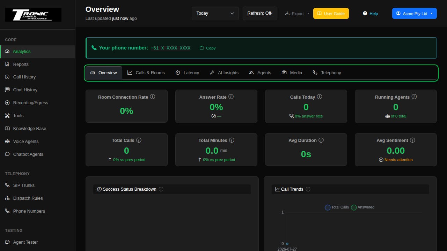Click the Help link
This screenshot has height=251, width=447.
click(x=371, y=14)
